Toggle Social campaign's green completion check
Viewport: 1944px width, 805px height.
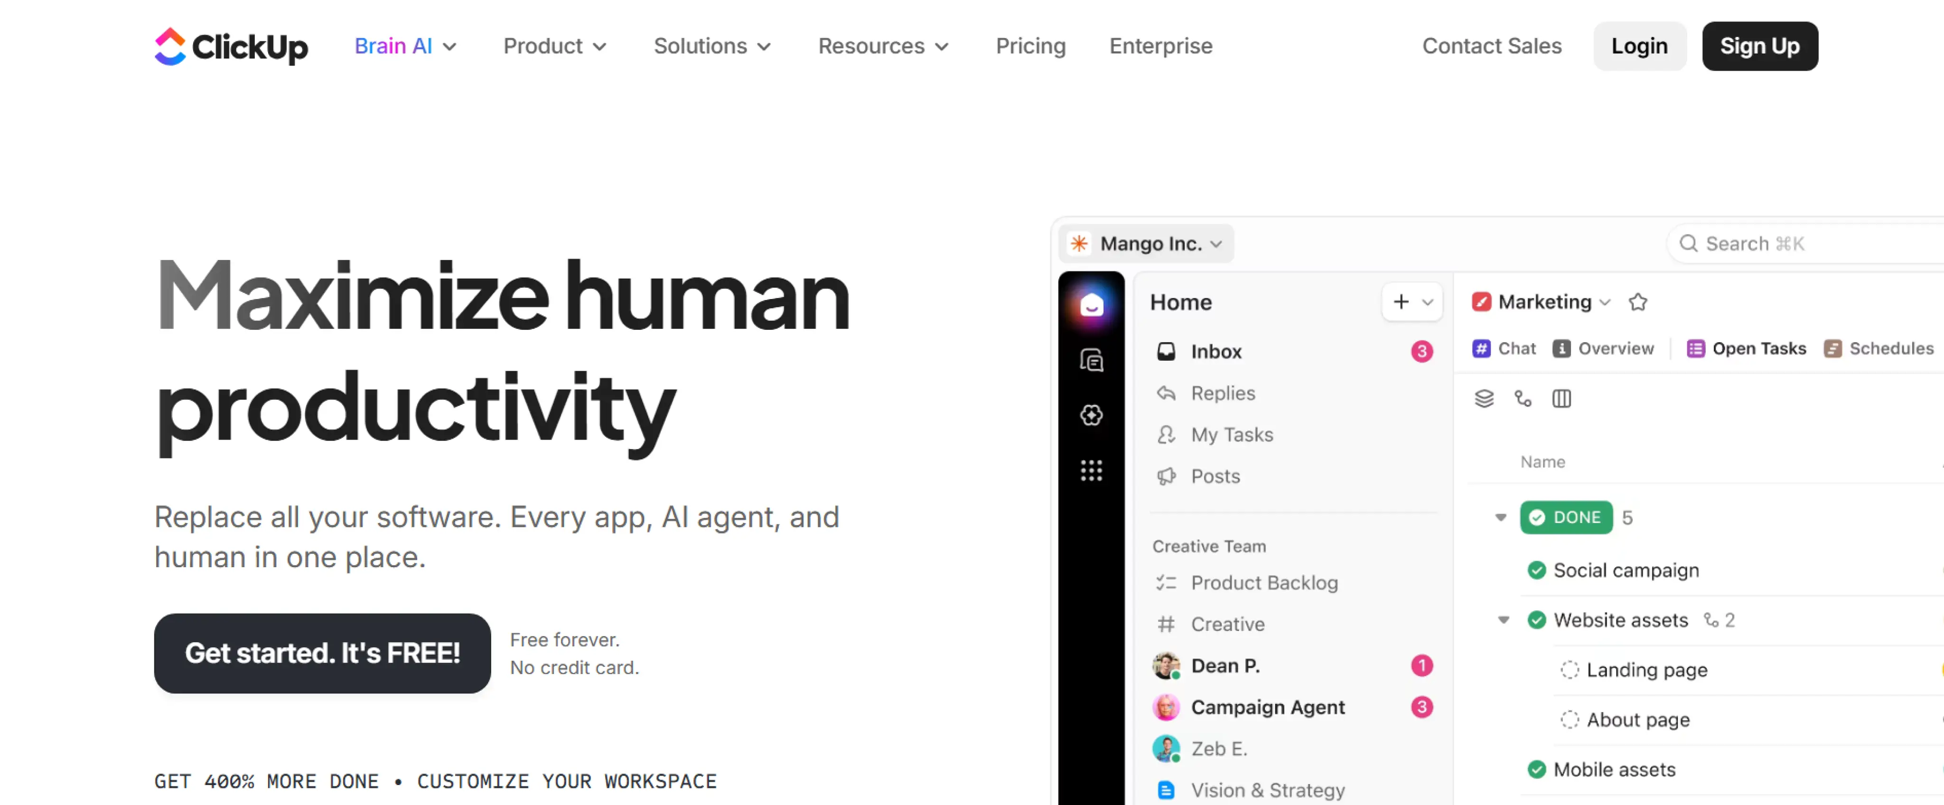(x=1536, y=571)
